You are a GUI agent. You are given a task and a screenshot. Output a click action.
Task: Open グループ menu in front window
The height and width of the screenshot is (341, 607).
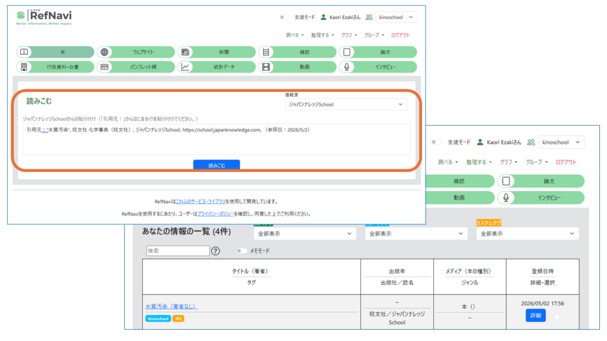click(x=374, y=35)
